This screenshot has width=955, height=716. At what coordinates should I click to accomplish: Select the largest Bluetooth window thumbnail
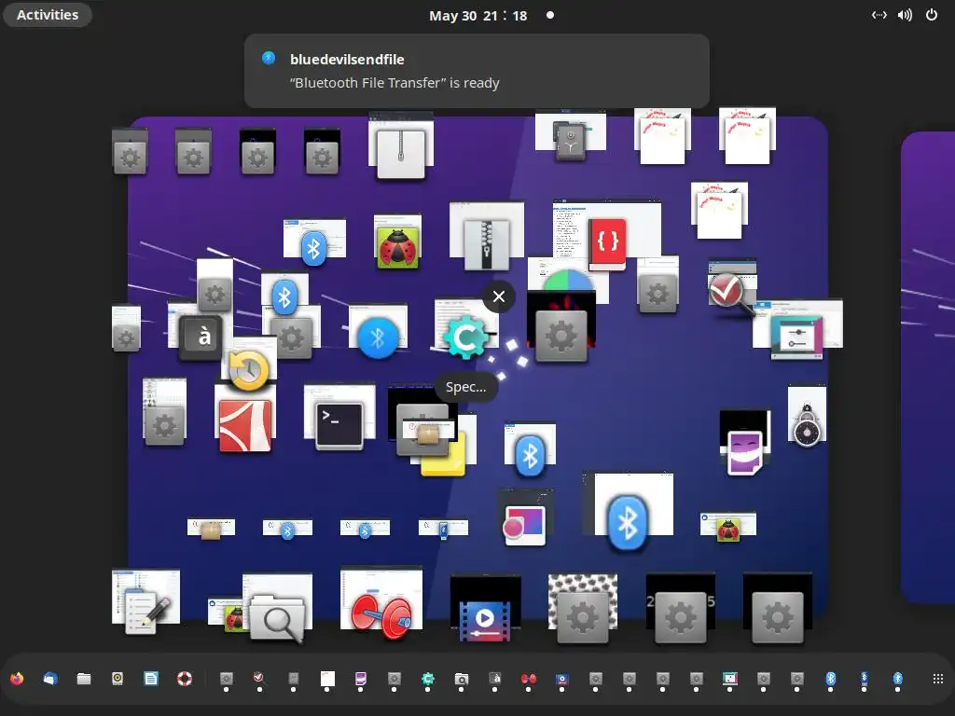[628, 512]
